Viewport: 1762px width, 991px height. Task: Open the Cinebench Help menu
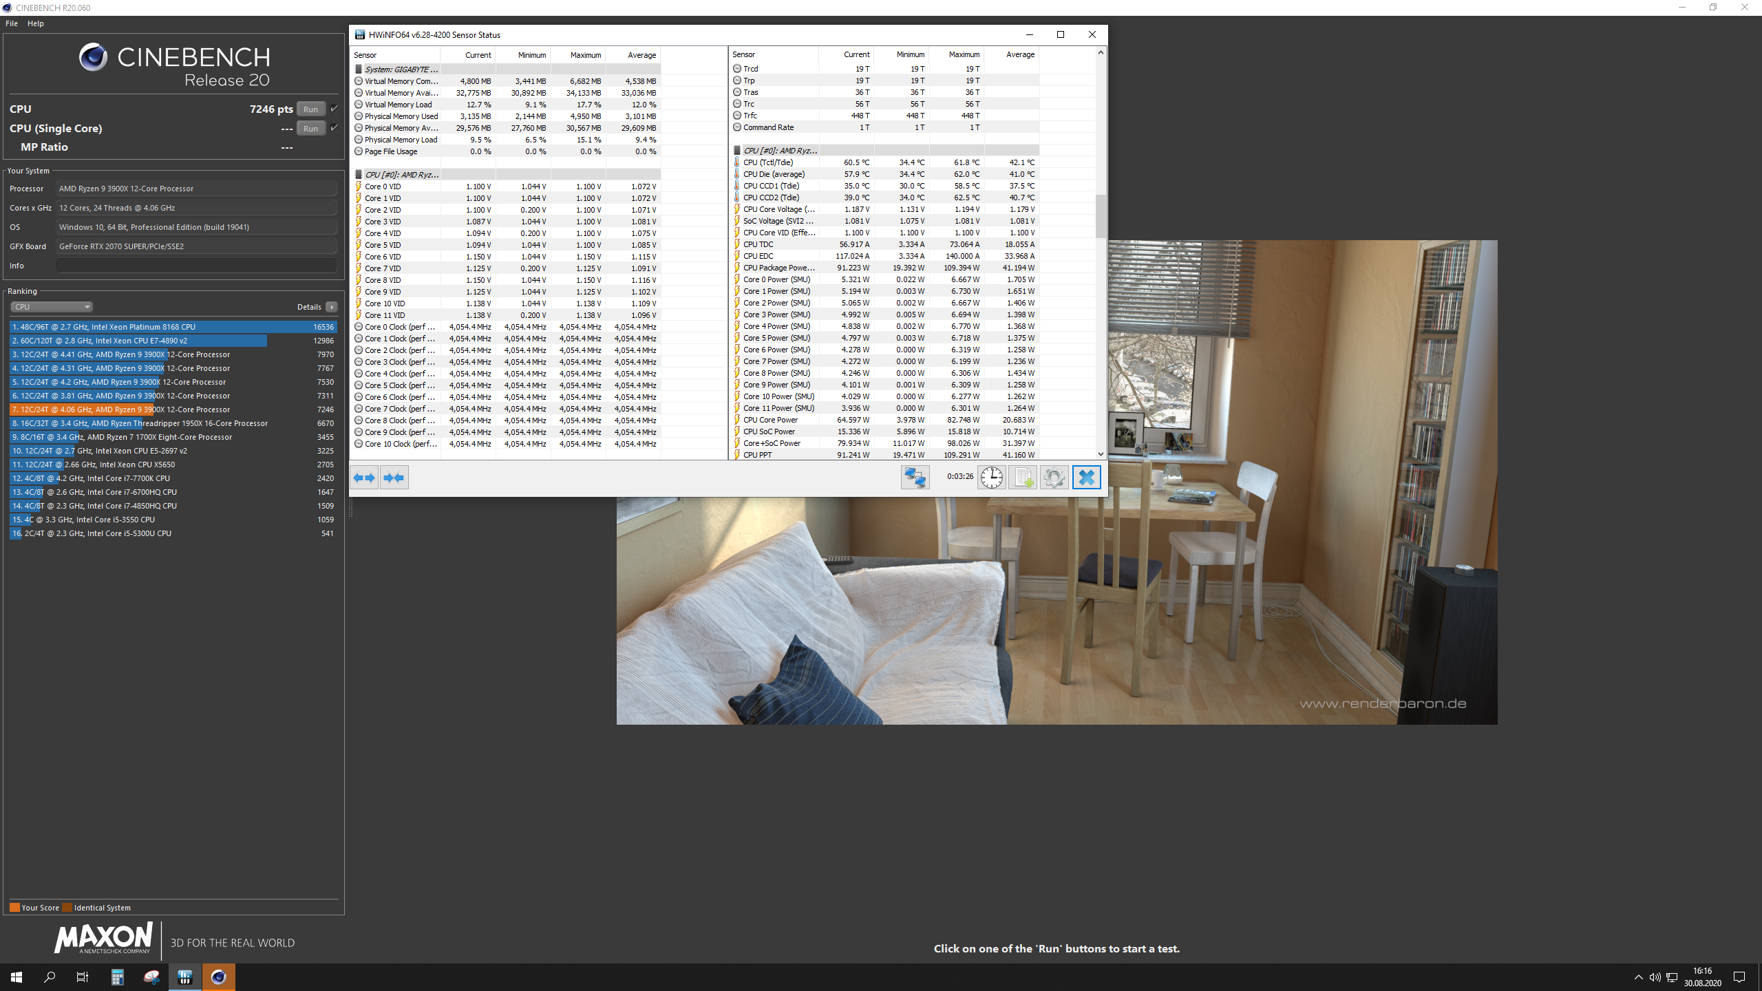36,23
